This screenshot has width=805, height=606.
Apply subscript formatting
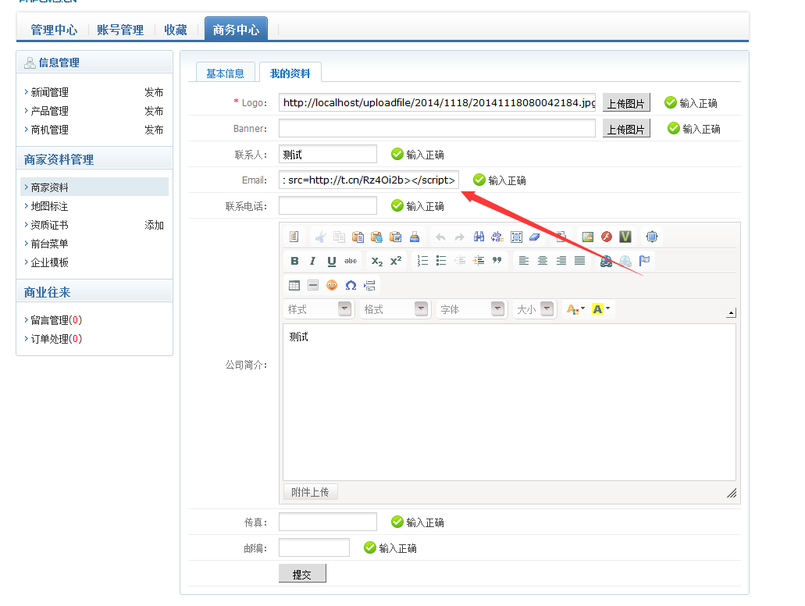(377, 261)
